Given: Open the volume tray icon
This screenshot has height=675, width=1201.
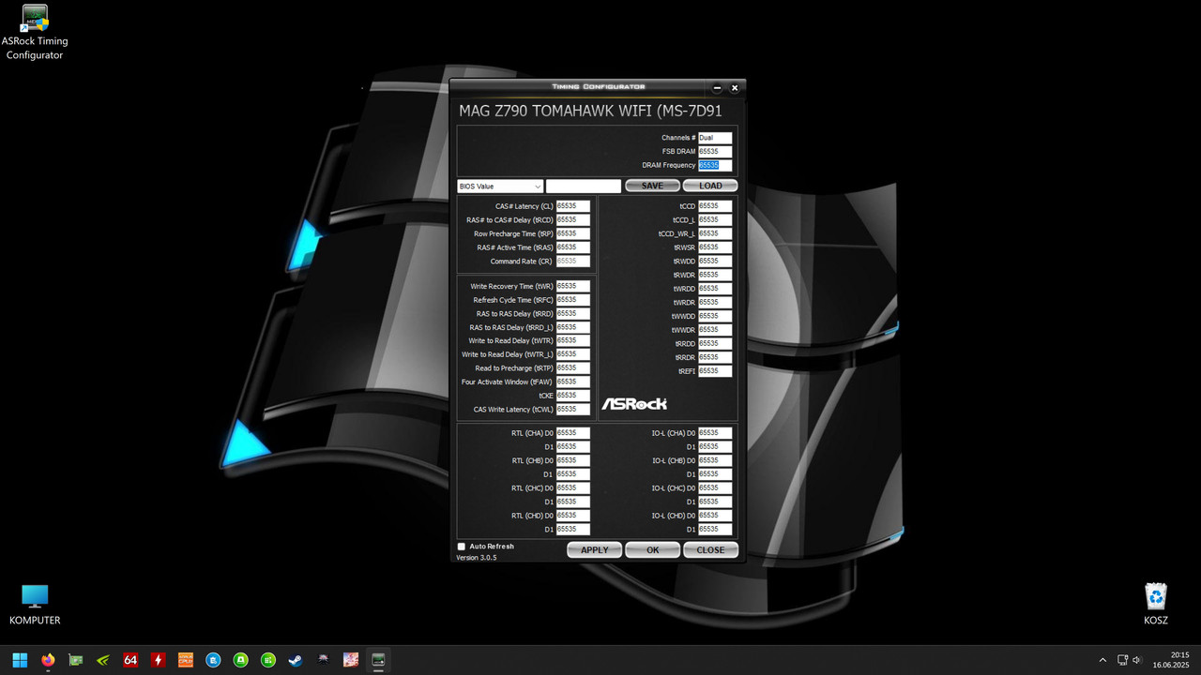Looking at the screenshot, I should [1136, 660].
